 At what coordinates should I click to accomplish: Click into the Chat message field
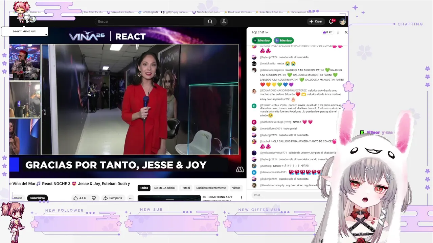point(288,195)
